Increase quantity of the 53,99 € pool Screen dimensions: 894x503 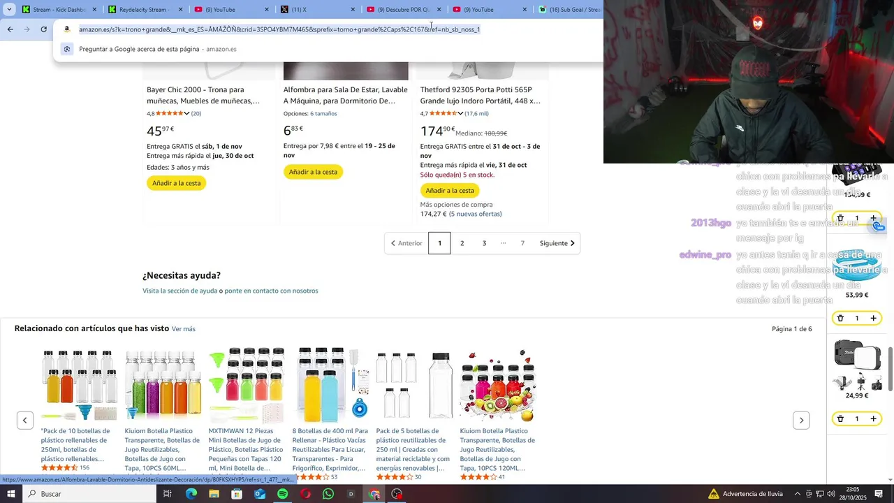(873, 319)
